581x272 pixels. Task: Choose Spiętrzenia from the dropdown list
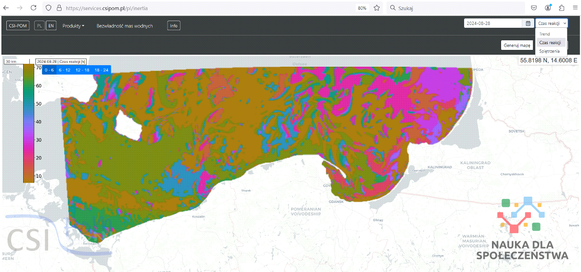click(550, 51)
